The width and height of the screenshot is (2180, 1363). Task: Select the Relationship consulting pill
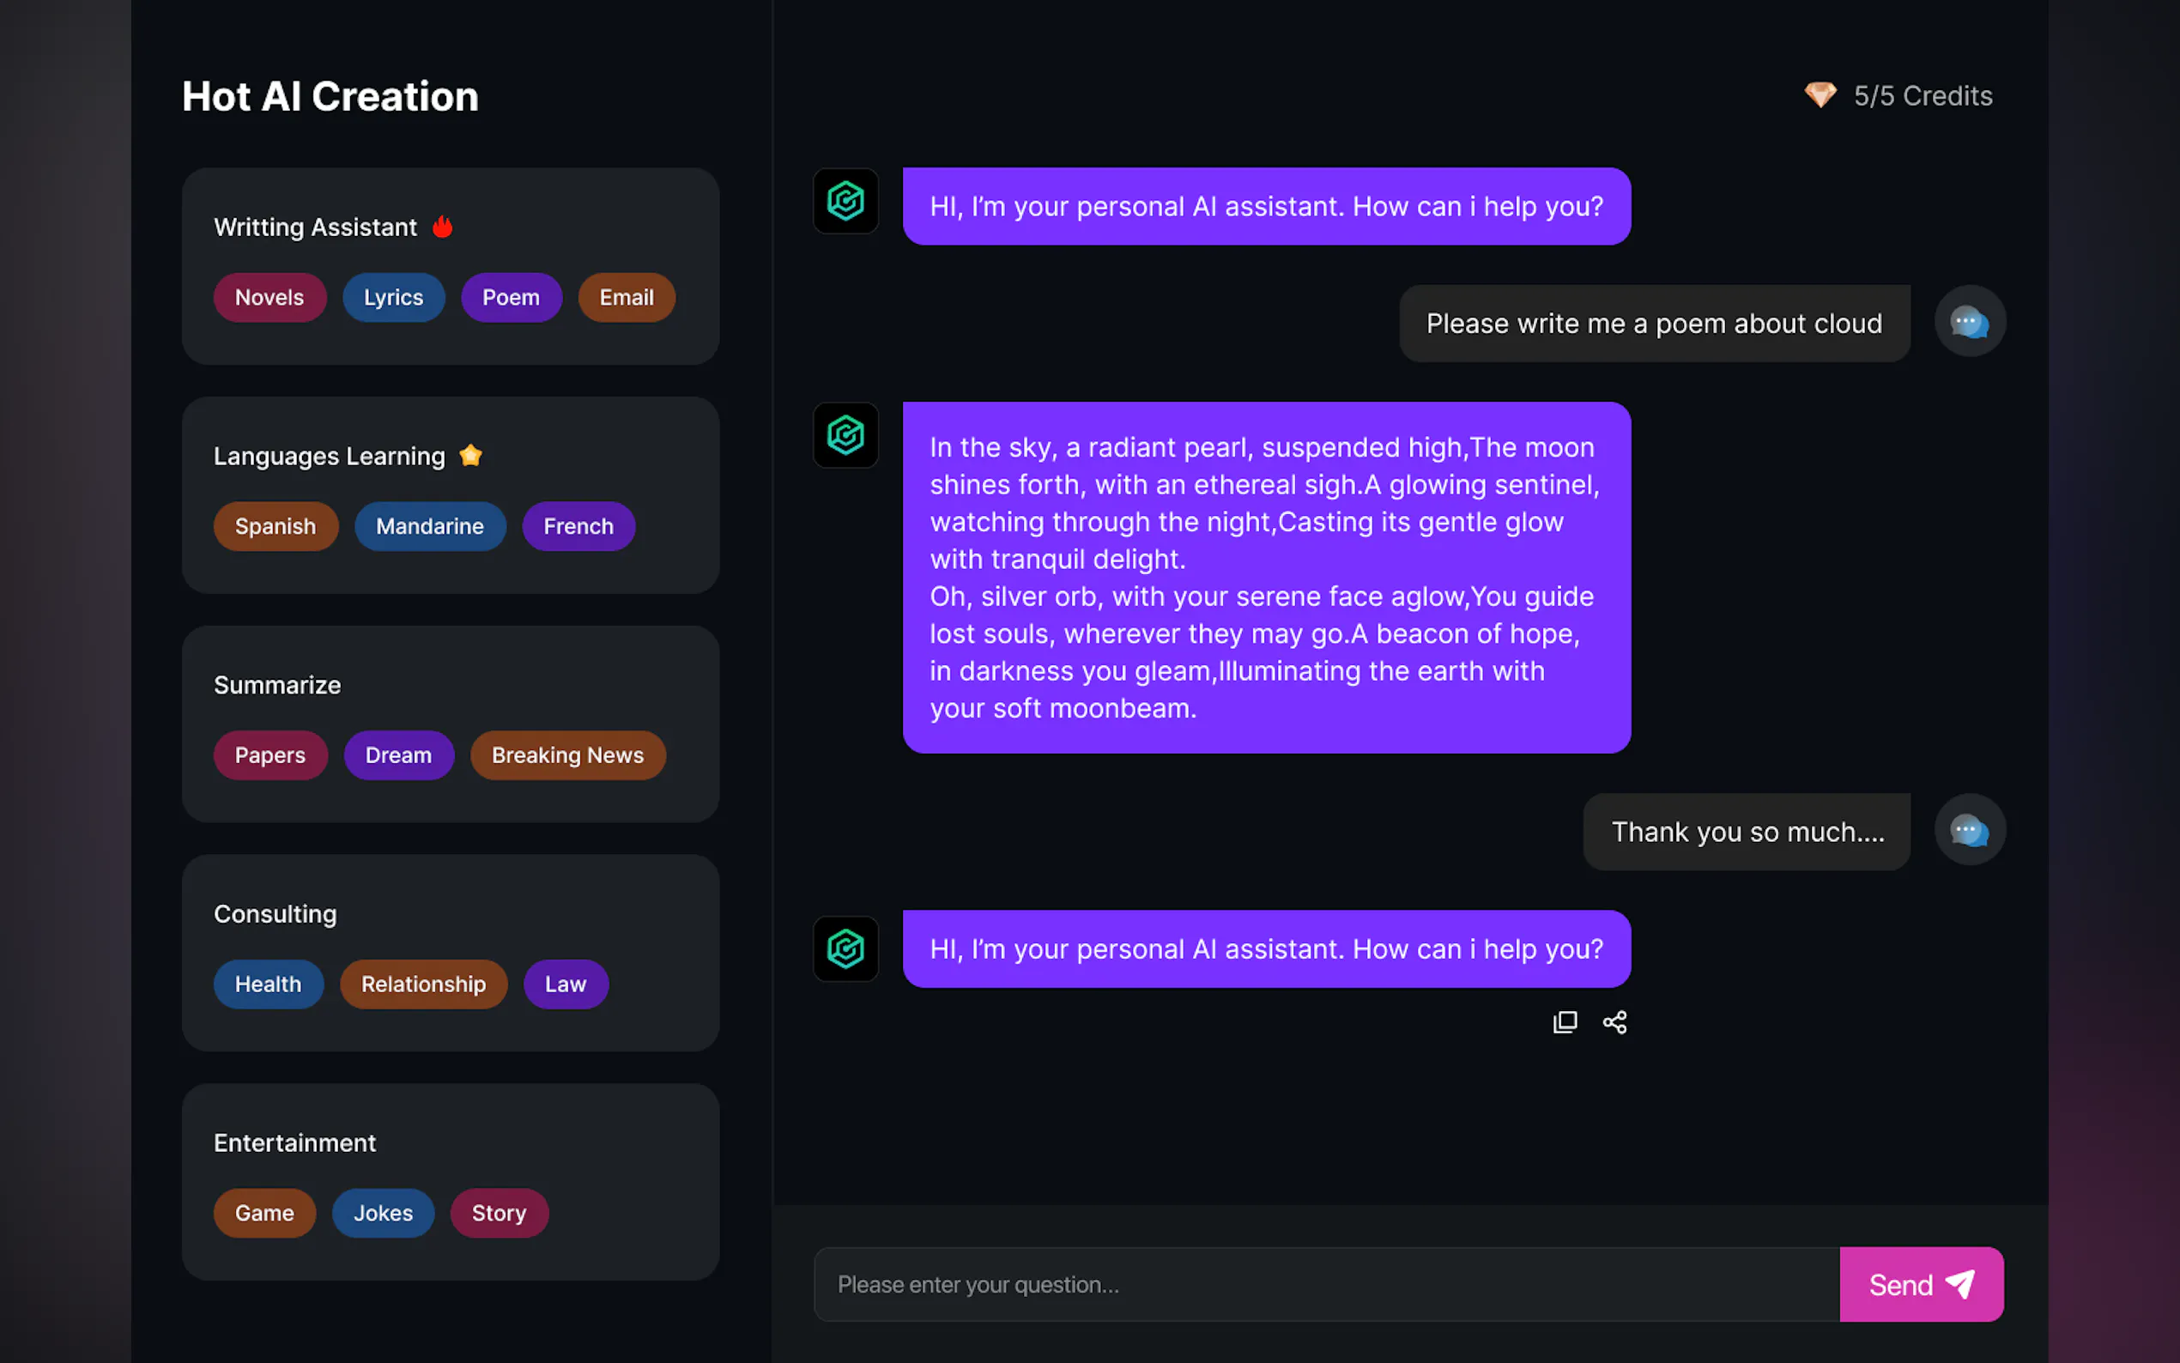[x=424, y=984]
